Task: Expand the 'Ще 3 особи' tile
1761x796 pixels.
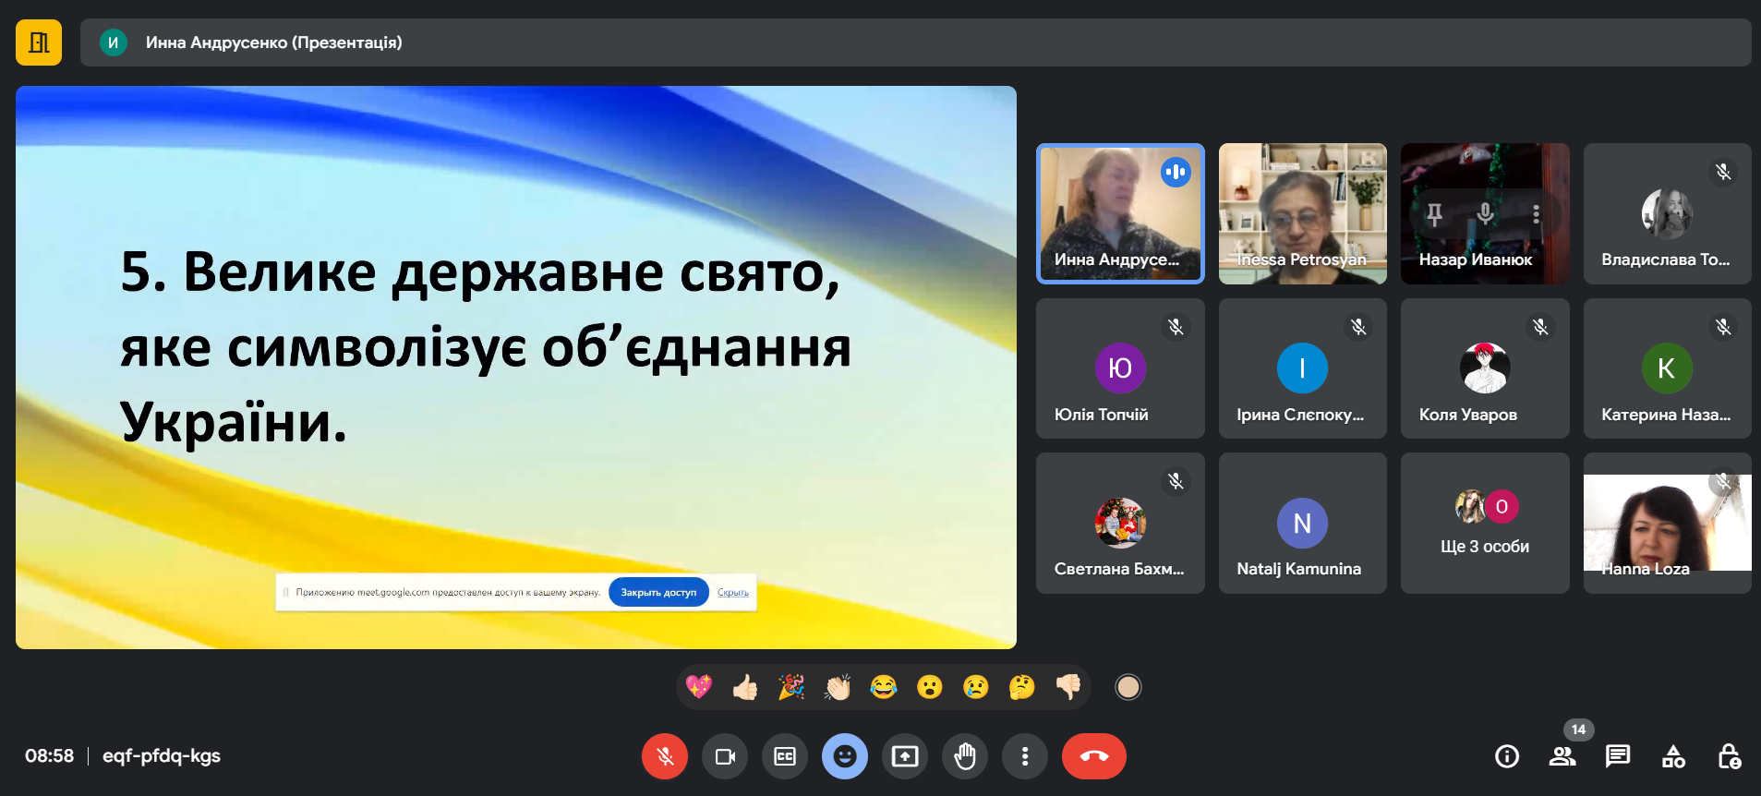Action: click(x=1484, y=524)
